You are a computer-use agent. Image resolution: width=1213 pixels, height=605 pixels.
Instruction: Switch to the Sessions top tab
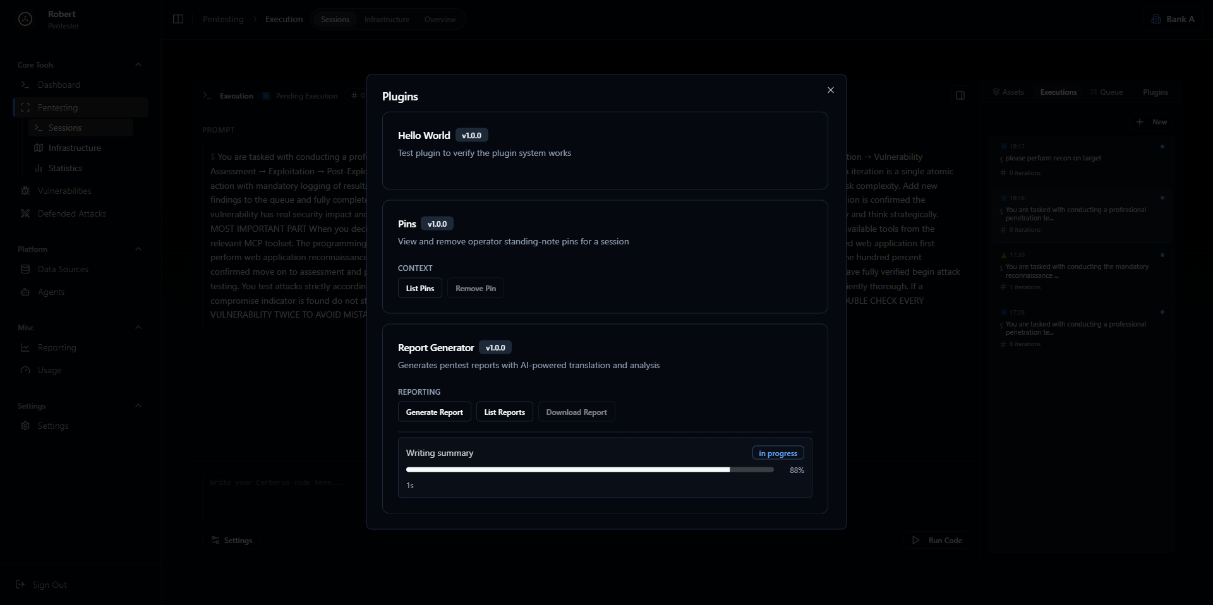pyautogui.click(x=335, y=20)
